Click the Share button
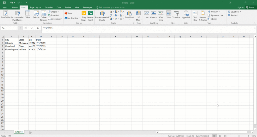The image size is (257, 137). click(x=250, y=8)
